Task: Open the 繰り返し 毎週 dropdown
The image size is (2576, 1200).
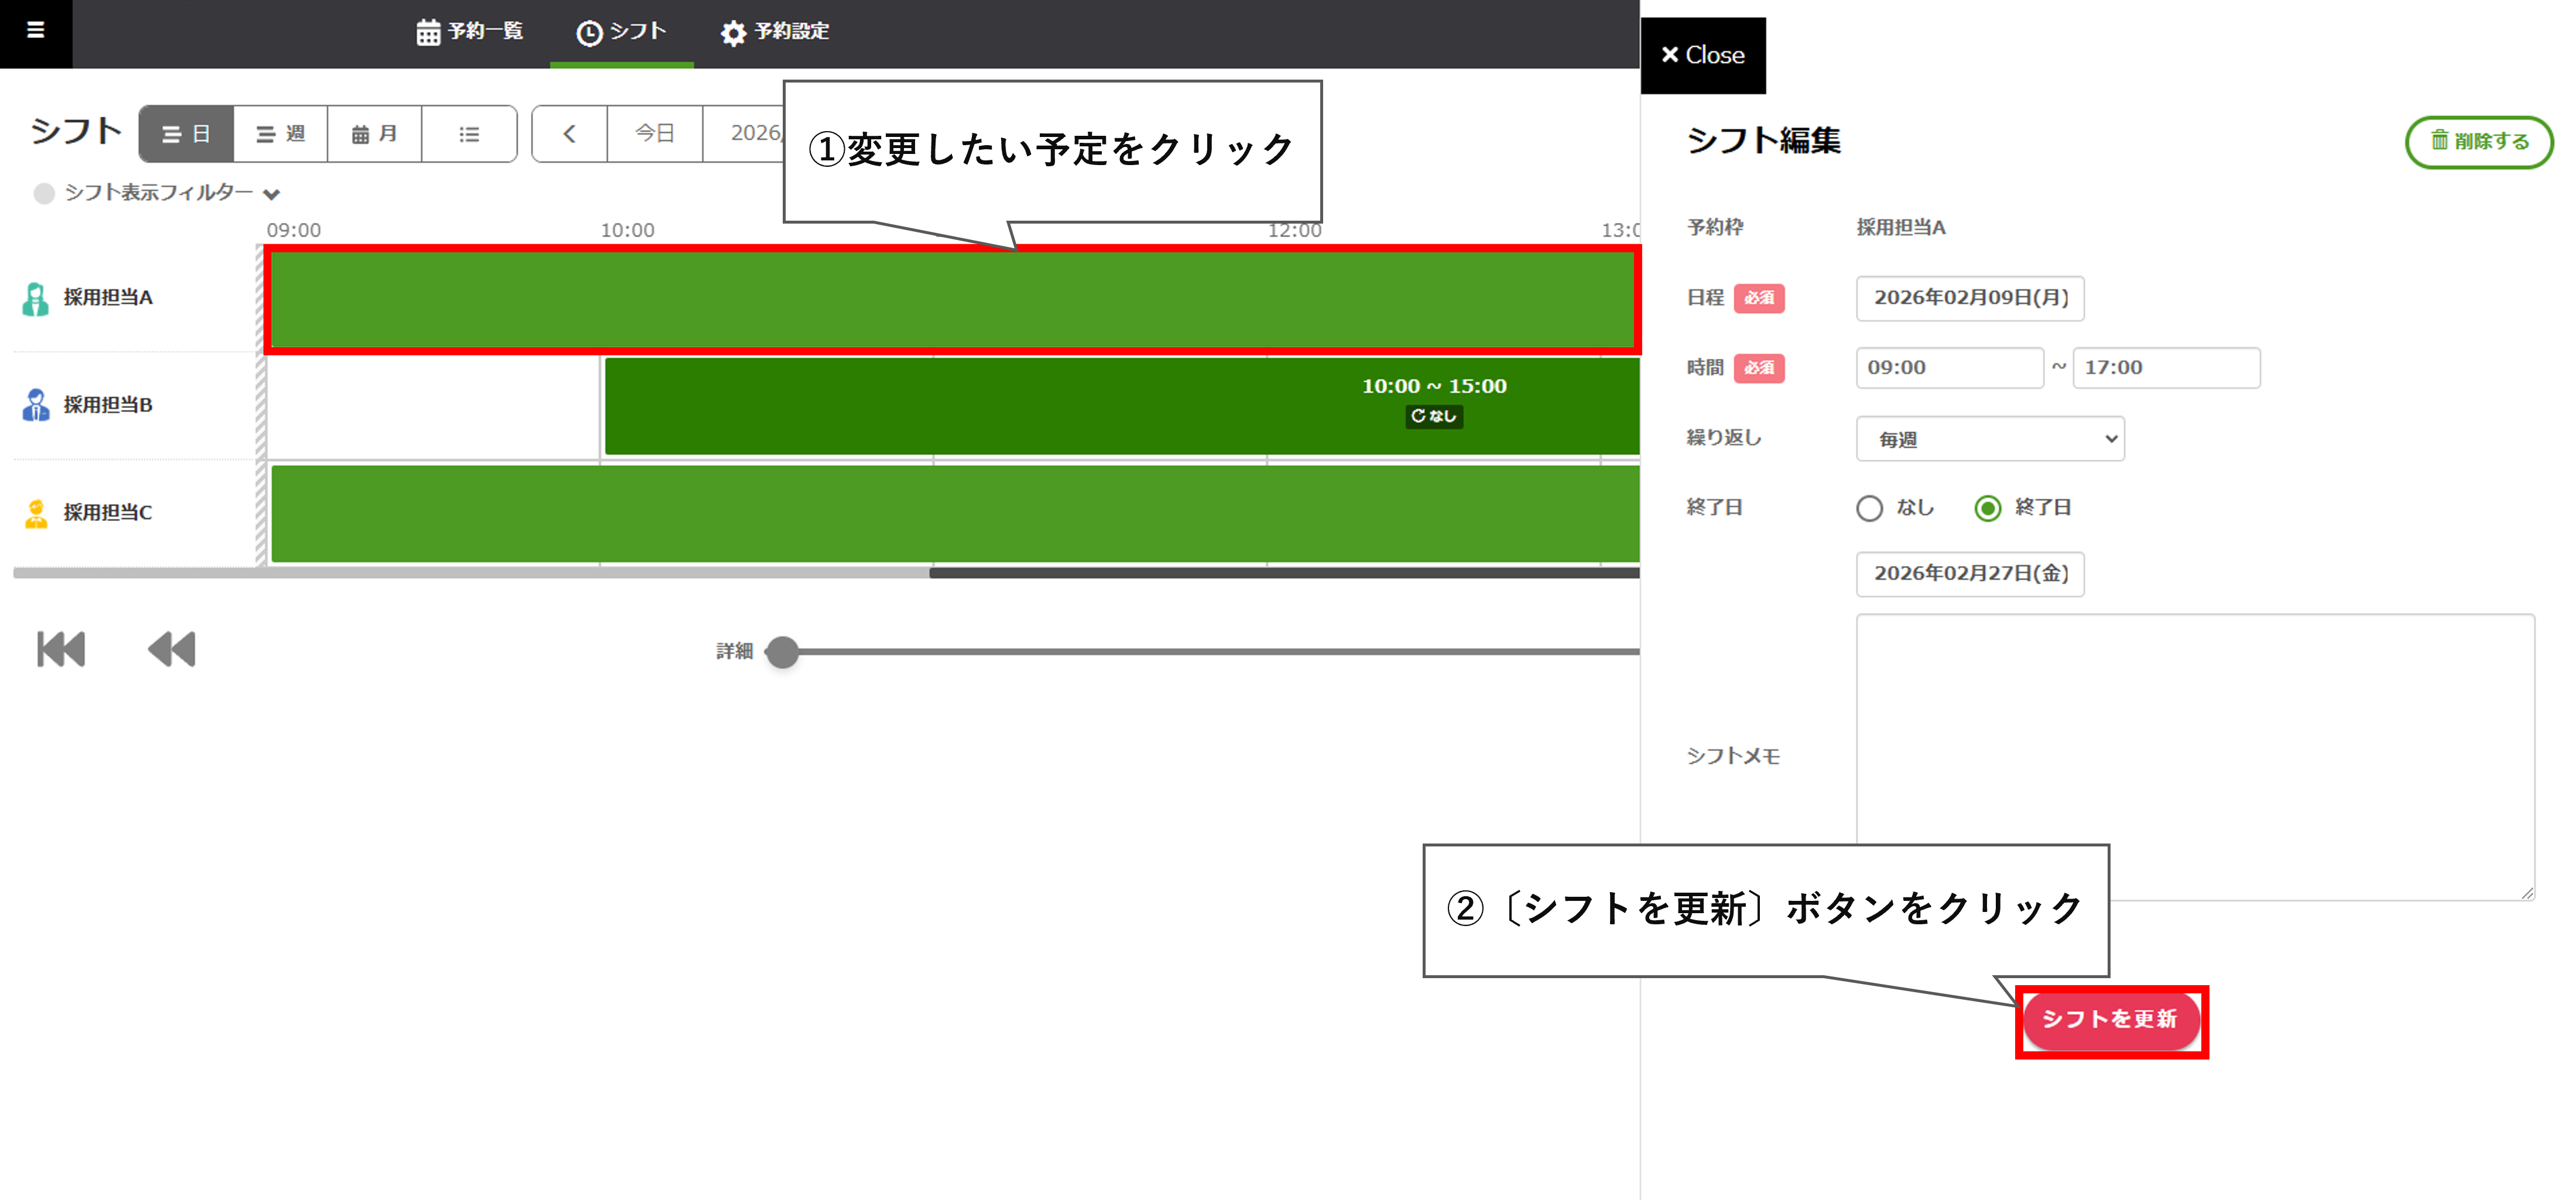Action: click(1990, 439)
